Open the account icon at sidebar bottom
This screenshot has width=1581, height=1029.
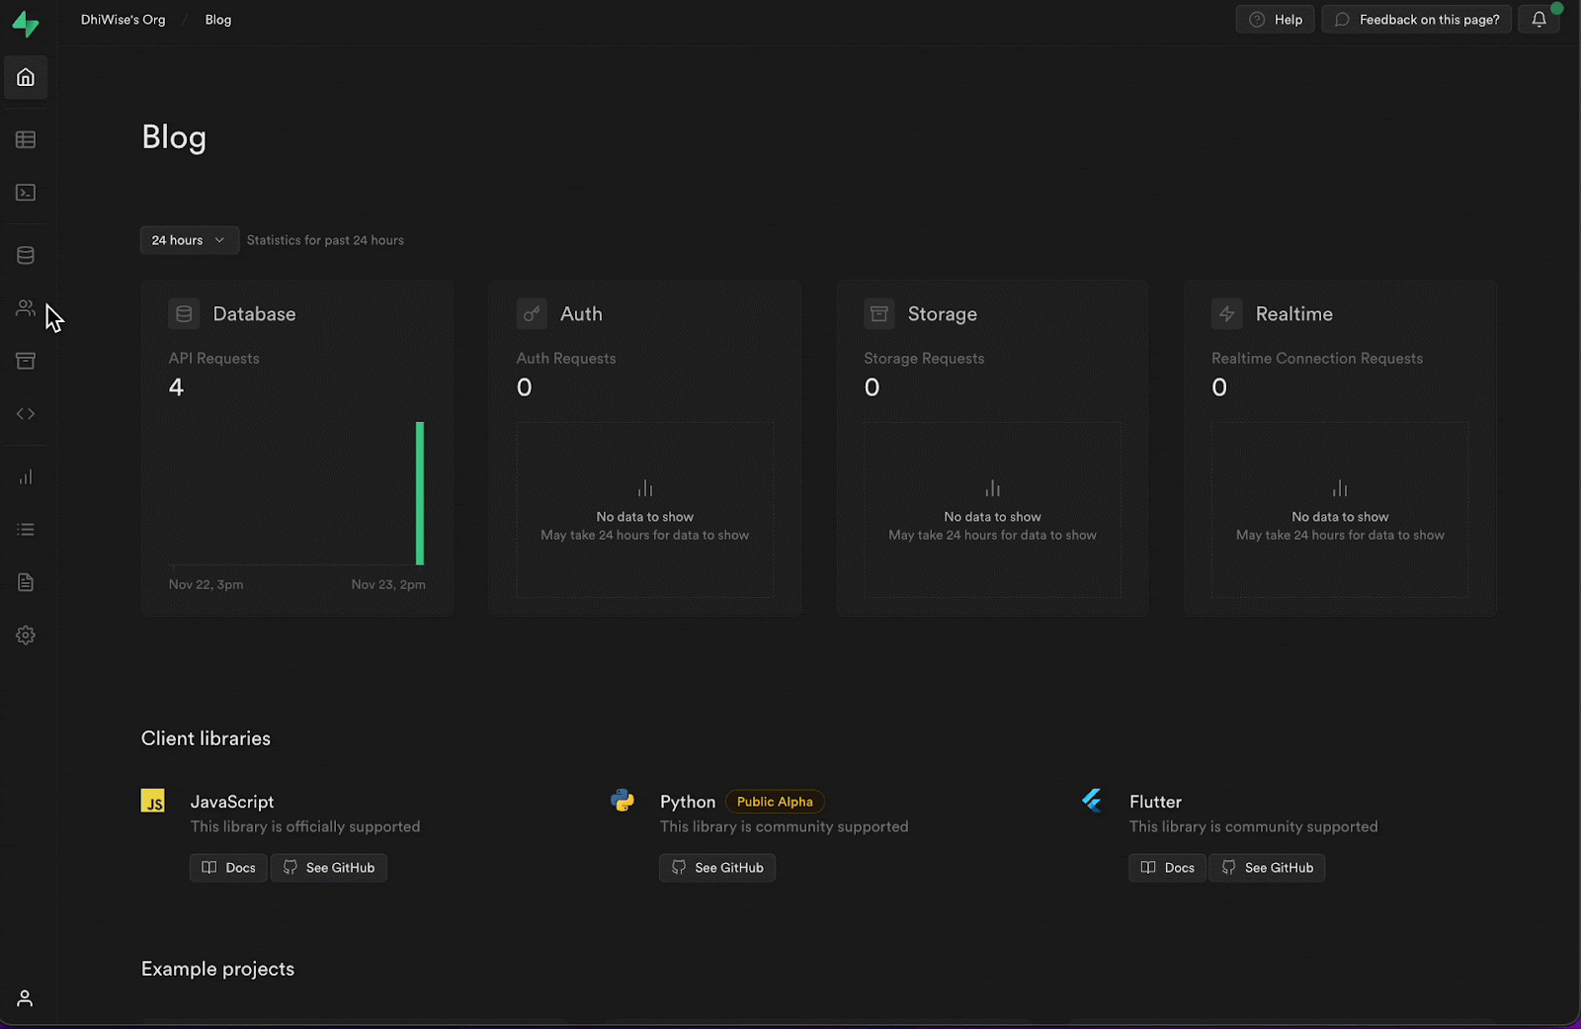pyautogui.click(x=26, y=998)
